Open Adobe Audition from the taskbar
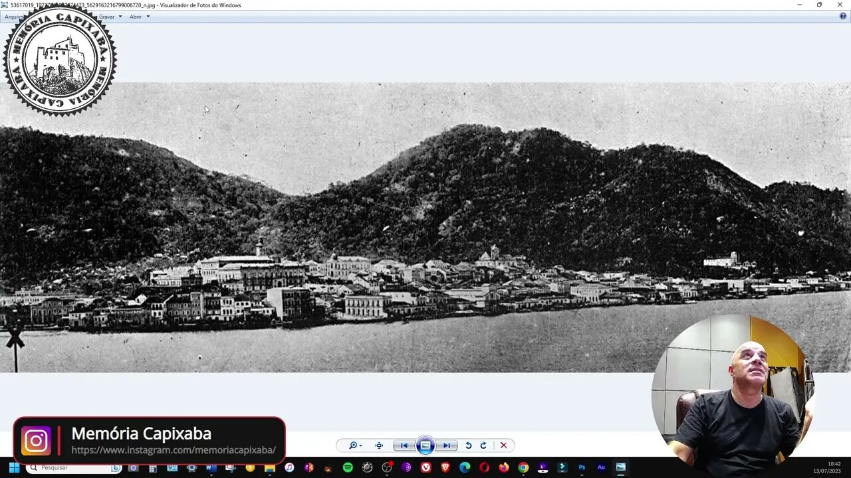851x478 pixels. [x=601, y=467]
